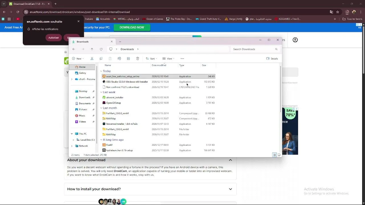Open Music in quick access

point(82,116)
